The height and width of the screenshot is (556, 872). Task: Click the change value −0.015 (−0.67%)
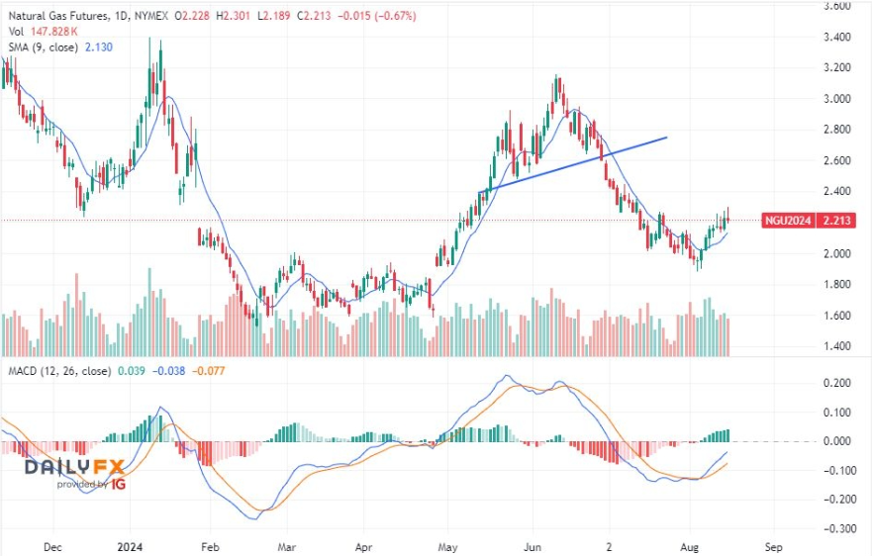coord(377,16)
